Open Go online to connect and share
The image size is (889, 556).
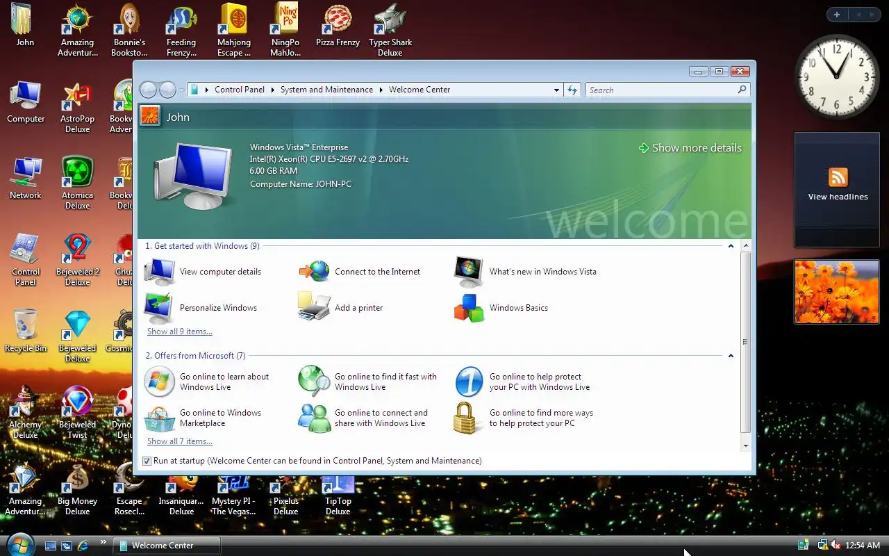point(363,418)
